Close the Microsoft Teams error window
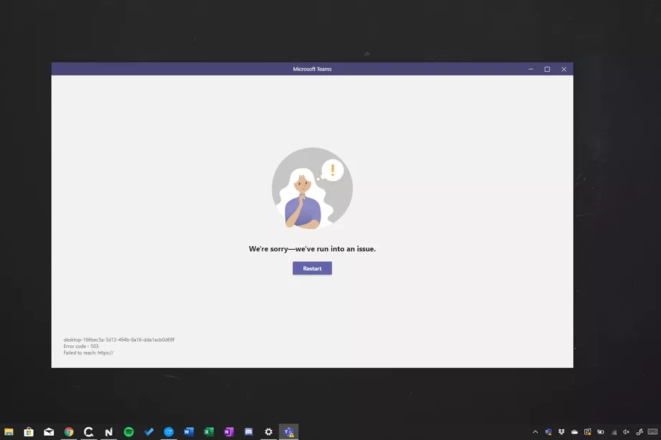 pyautogui.click(x=563, y=69)
